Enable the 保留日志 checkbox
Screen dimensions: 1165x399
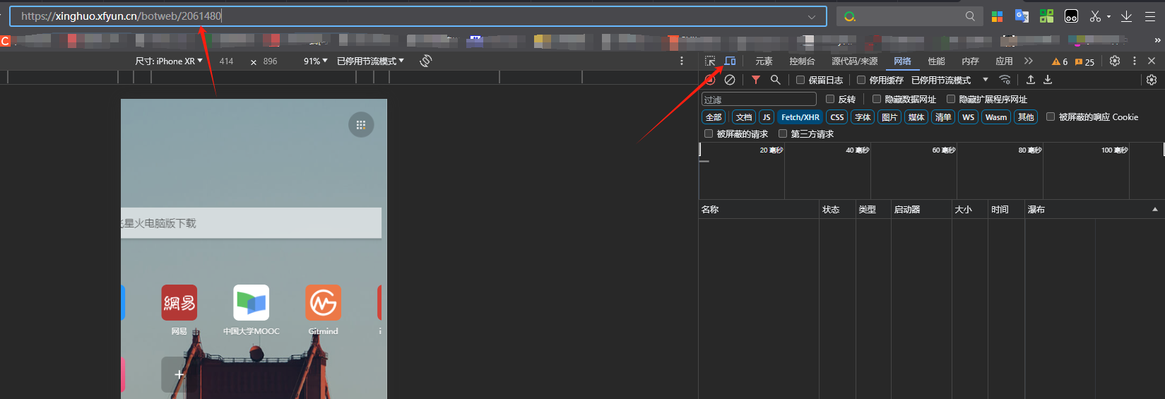pos(800,80)
